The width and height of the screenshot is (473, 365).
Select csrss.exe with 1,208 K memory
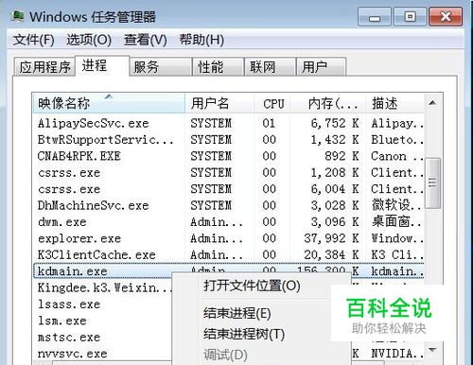pyautogui.click(x=229, y=172)
